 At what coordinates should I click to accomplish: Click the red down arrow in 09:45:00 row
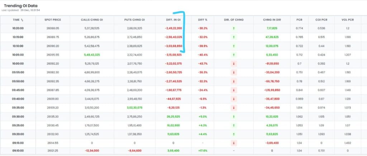point(233,90)
